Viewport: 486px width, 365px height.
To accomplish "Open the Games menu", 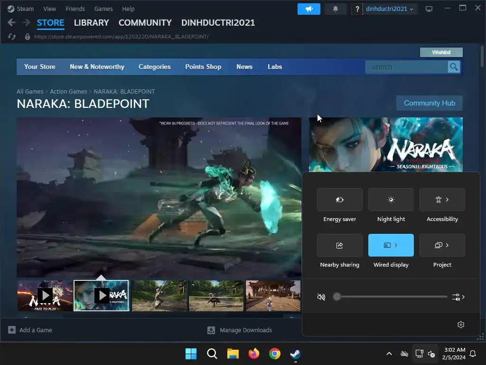I will 103,9.
